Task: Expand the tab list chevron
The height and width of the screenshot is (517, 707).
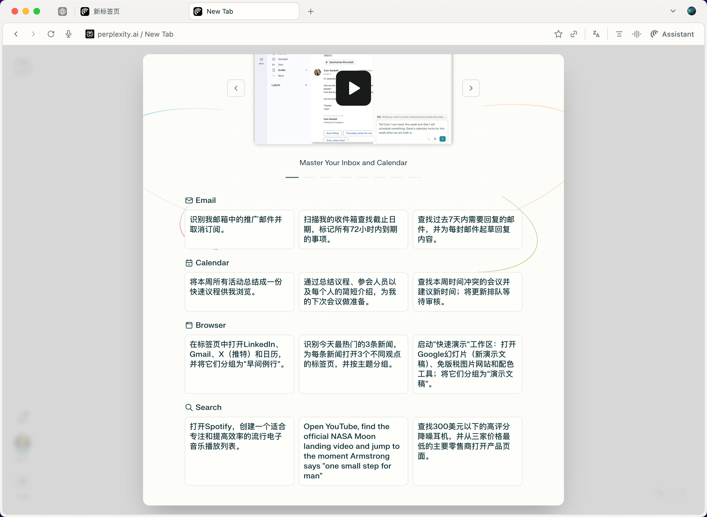Action: click(673, 11)
